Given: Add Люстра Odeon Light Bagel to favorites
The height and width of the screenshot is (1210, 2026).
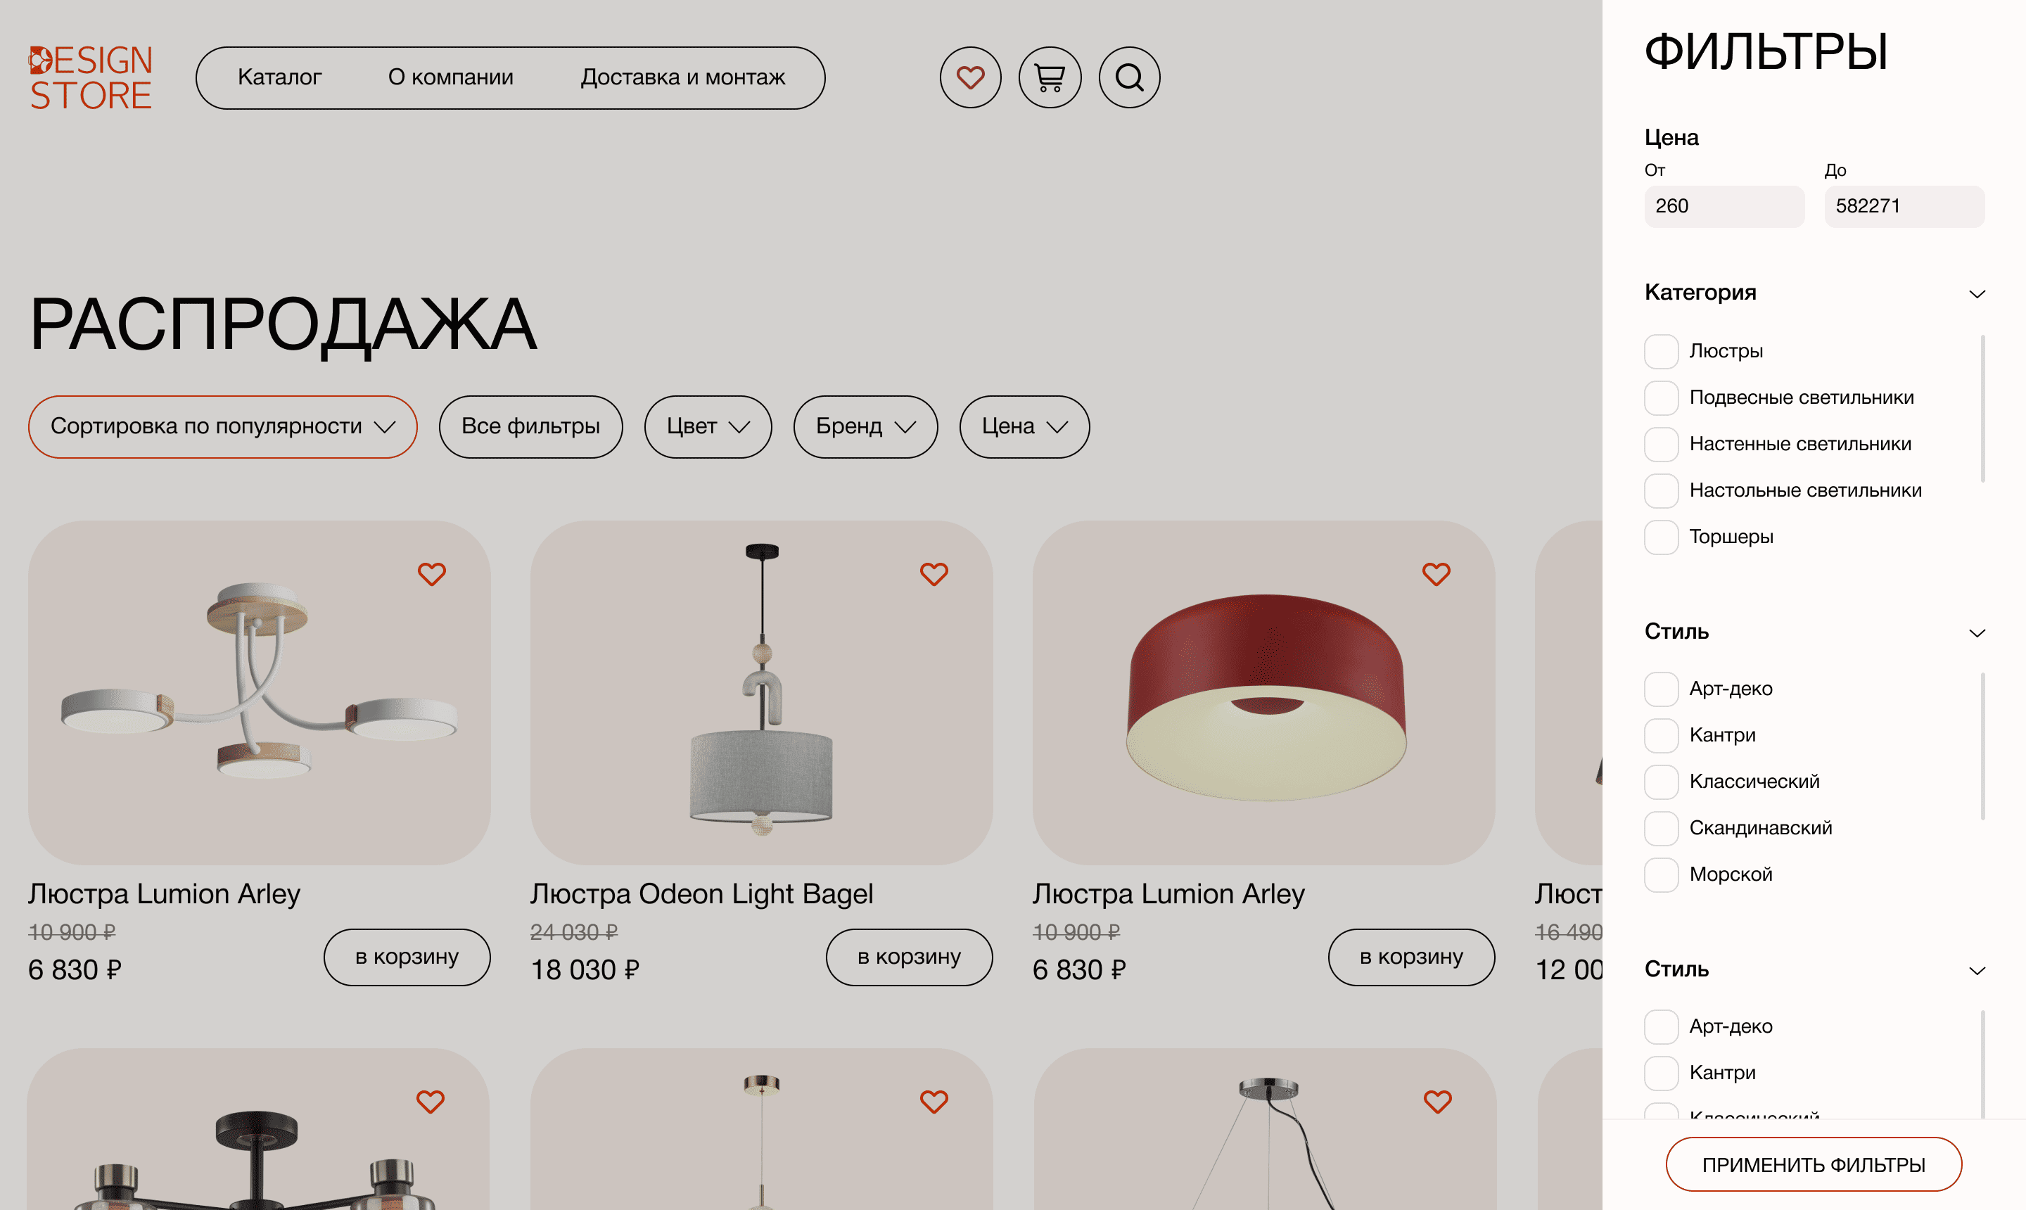Looking at the screenshot, I should (934, 574).
